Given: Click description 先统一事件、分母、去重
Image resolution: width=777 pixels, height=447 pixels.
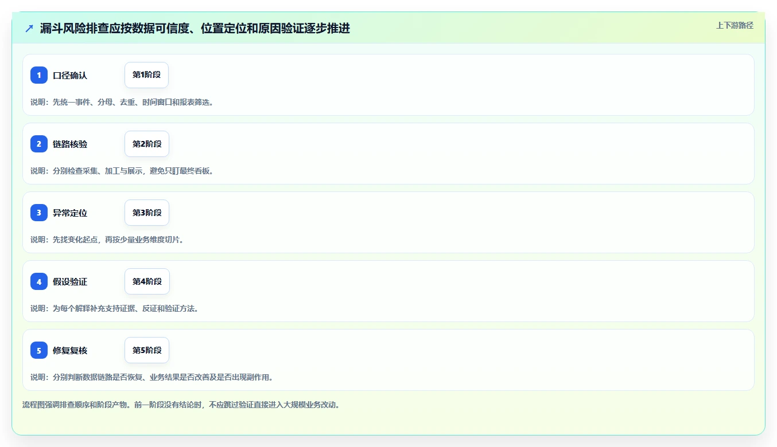Looking at the screenshot, I should (x=122, y=102).
